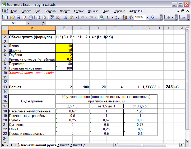191x149 pixels.
Task: Select Периметр value cell 40
Action: pyautogui.click(x=64, y=64)
